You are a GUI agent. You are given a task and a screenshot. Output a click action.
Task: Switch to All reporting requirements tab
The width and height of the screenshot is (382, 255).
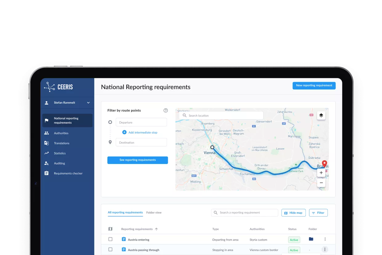point(125,213)
